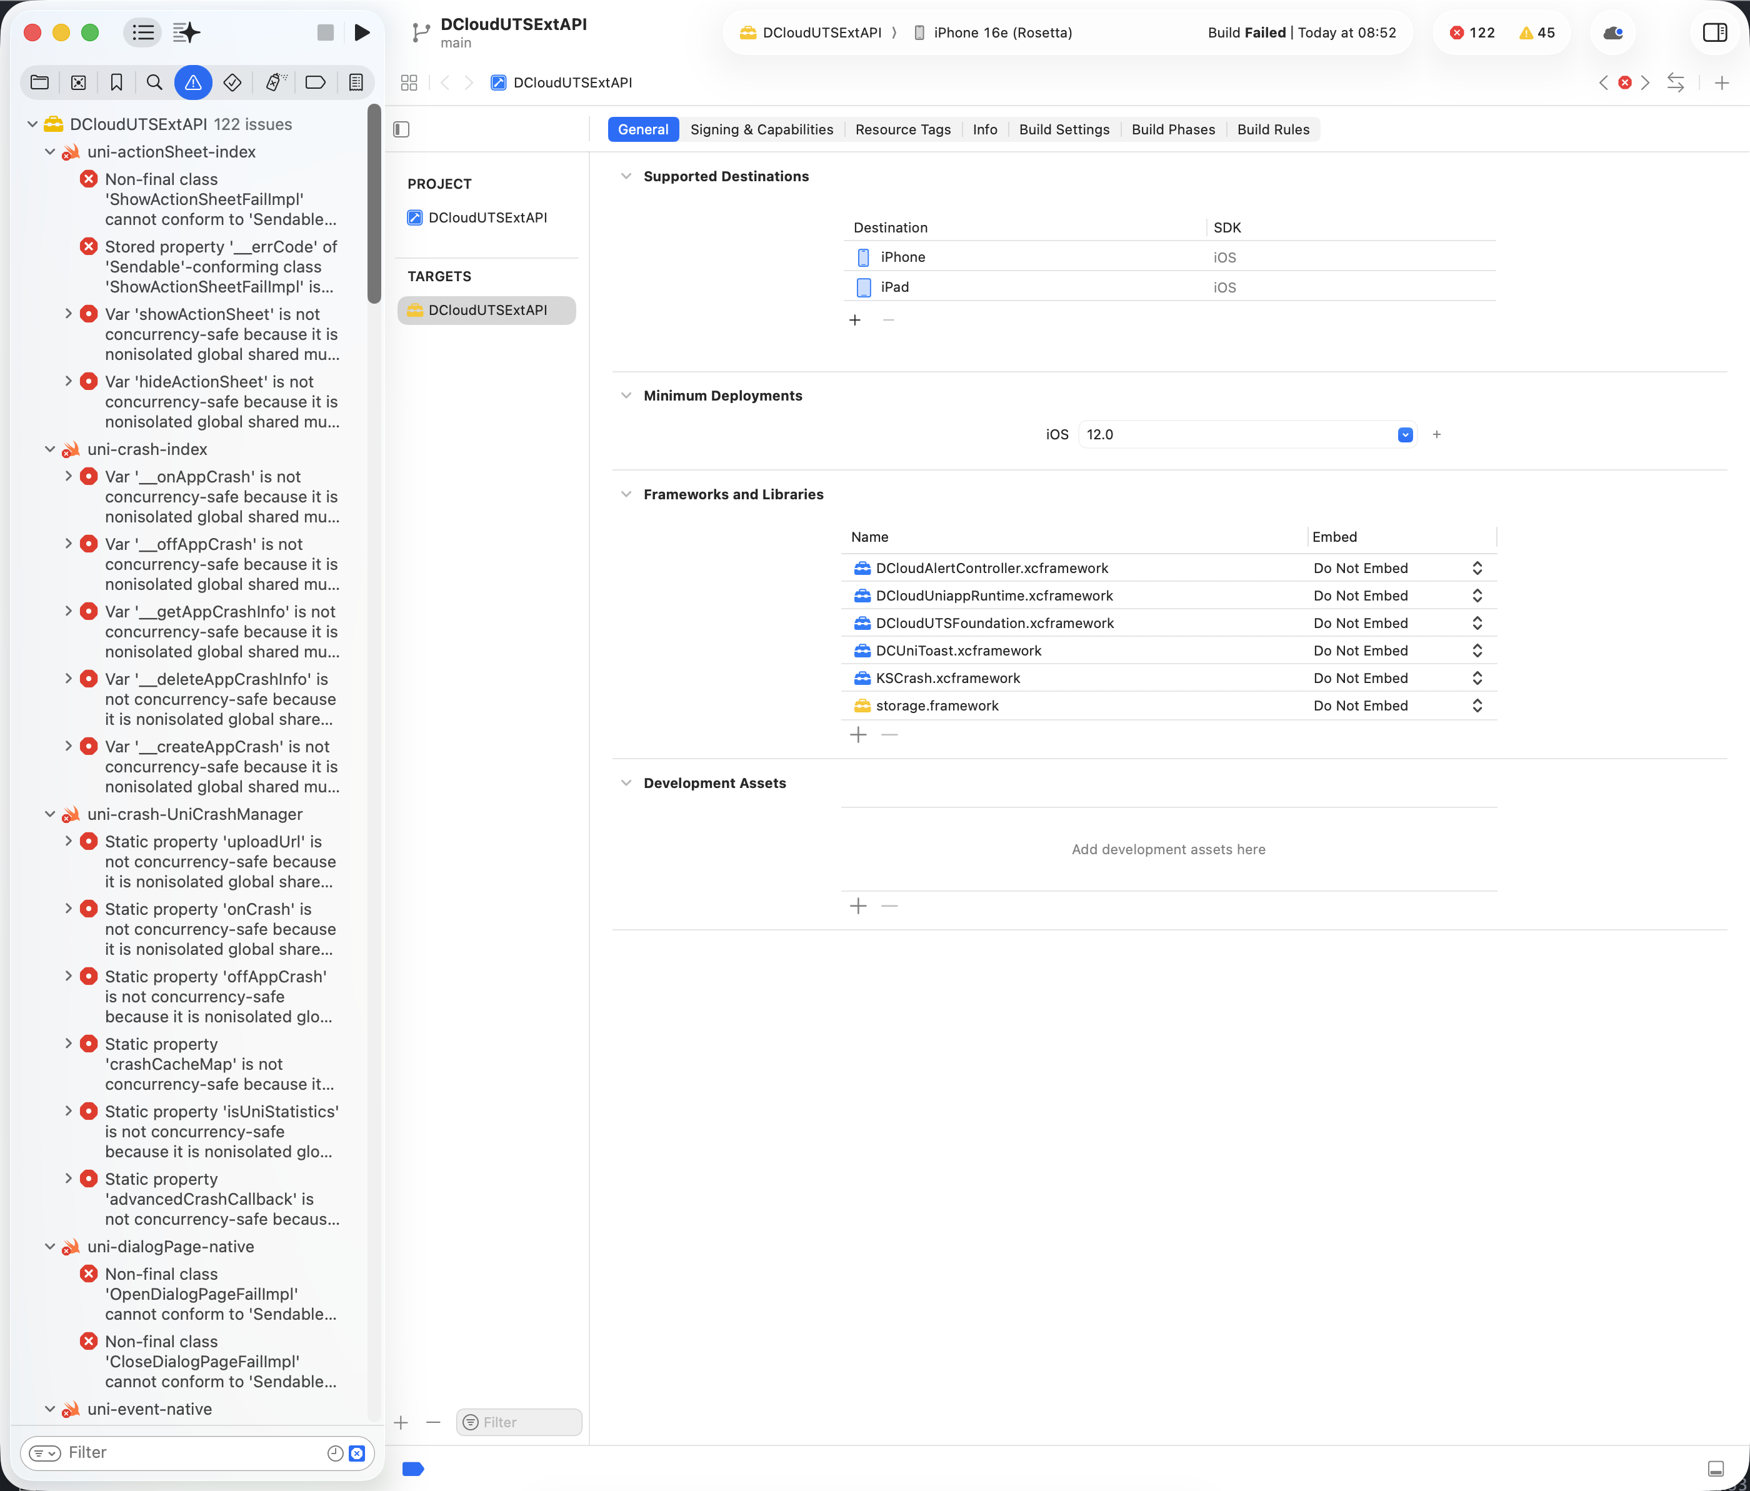This screenshot has height=1491, width=1750.
Task: Go forward with the editor forward arrow
Action: (x=469, y=82)
